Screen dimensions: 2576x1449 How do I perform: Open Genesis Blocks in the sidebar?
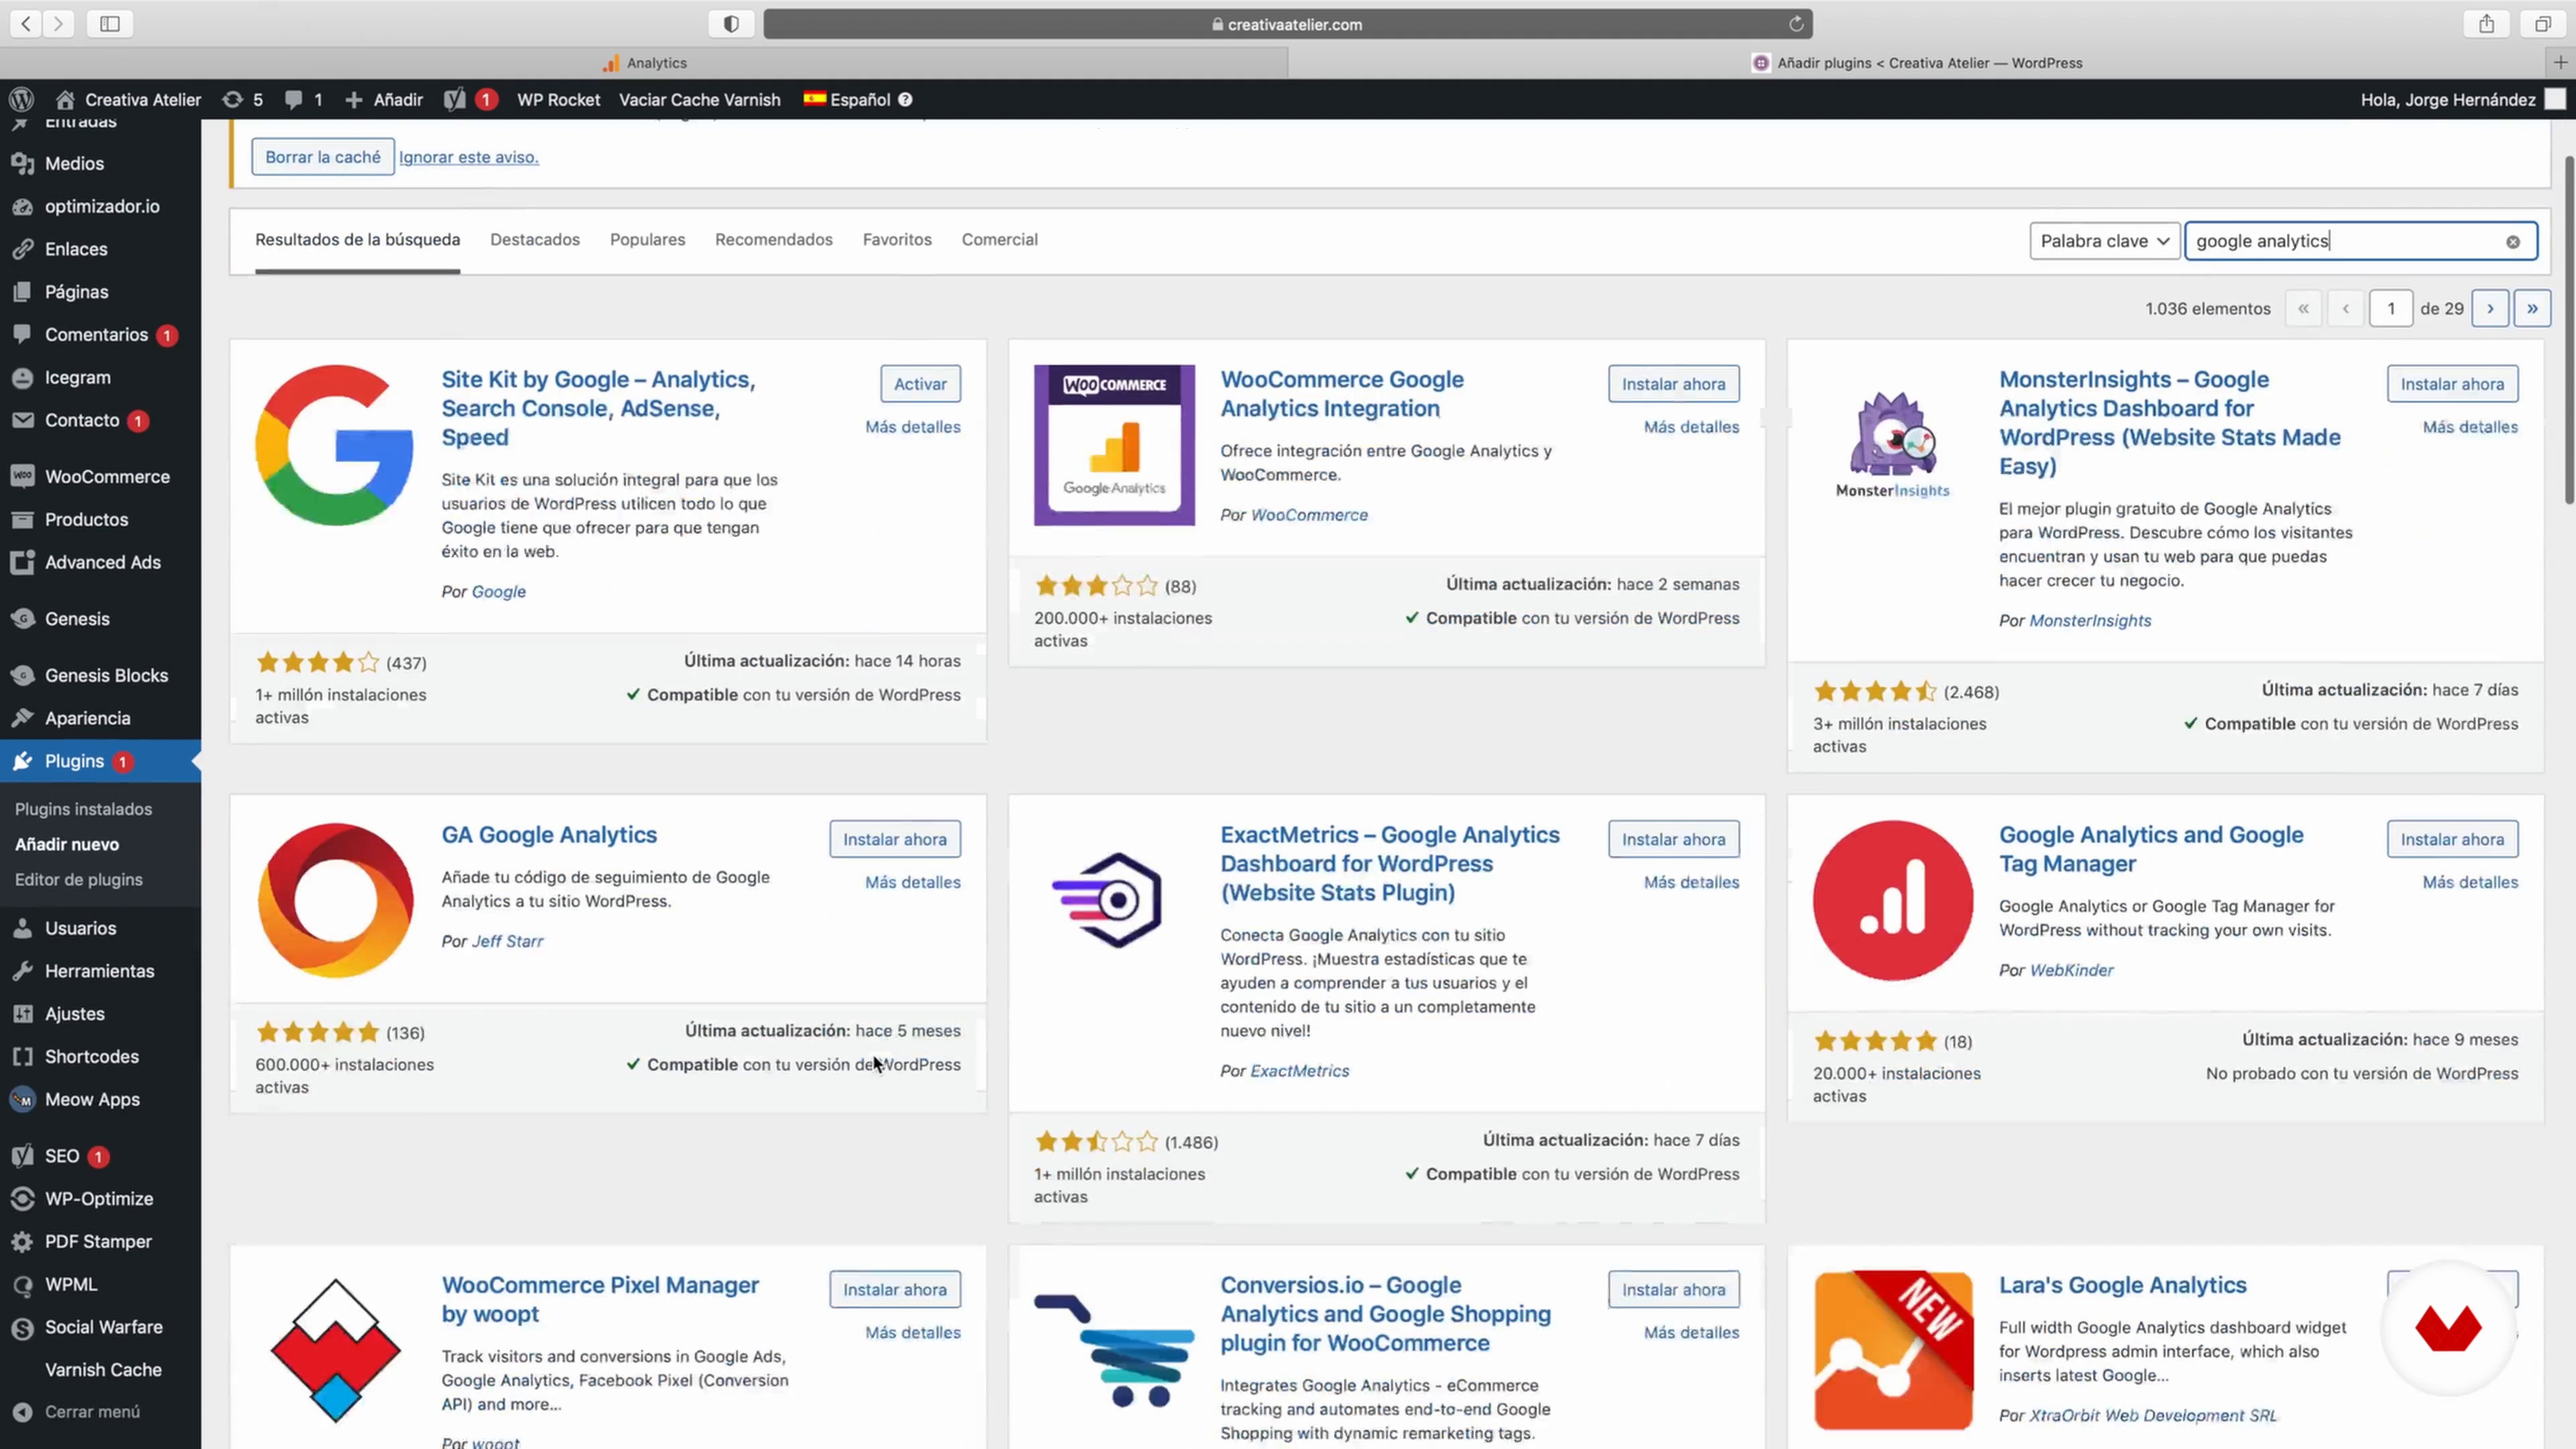point(100,676)
